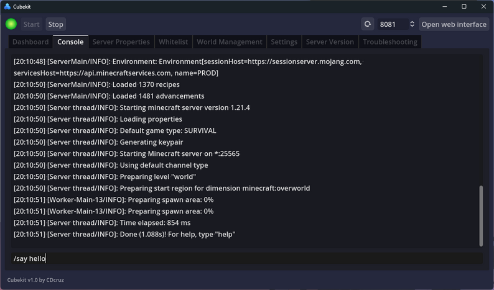Click the Start server button
This screenshot has height=290, width=494.
click(31, 24)
